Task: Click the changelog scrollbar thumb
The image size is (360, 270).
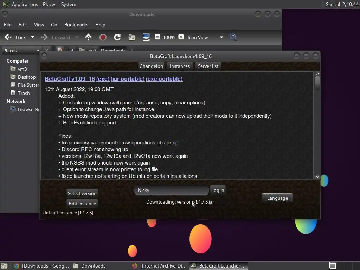Action: pos(317,83)
